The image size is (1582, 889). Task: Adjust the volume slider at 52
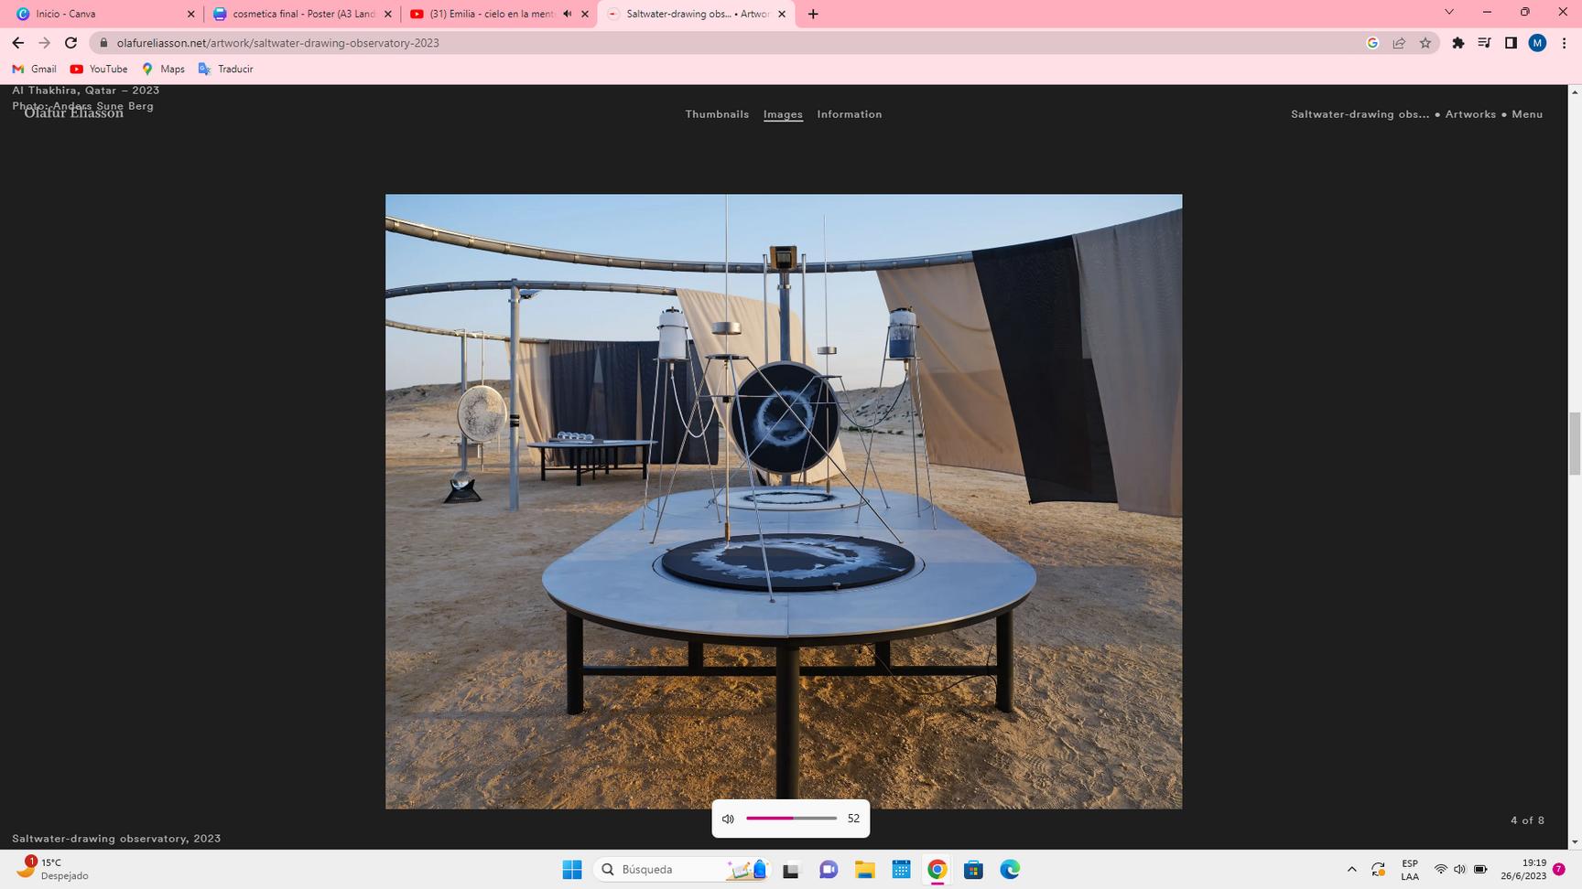(x=792, y=819)
